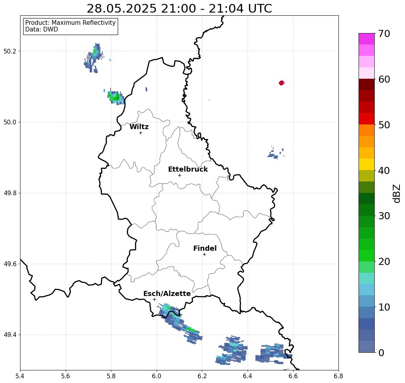Select the Findel station label
The image size is (405, 383).
pyautogui.click(x=205, y=248)
